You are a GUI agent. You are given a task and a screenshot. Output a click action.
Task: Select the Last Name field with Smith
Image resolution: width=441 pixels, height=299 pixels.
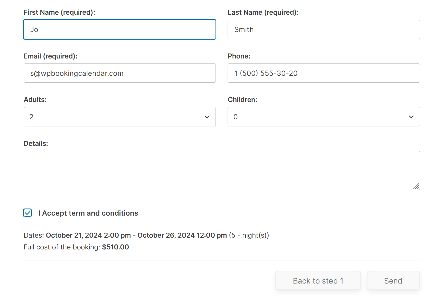click(323, 29)
